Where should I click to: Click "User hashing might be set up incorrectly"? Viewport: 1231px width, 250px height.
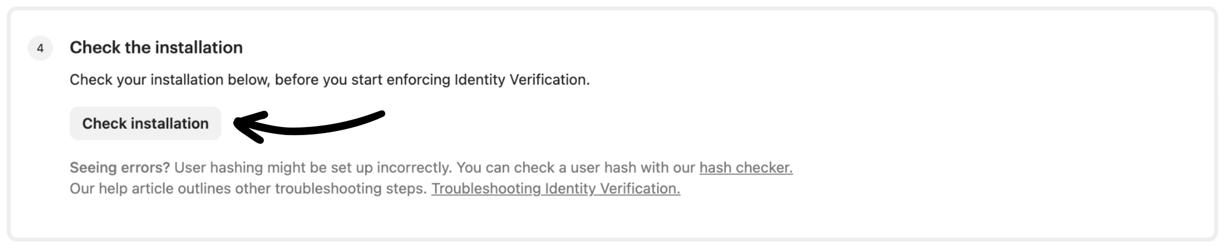(x=312, y=168)
